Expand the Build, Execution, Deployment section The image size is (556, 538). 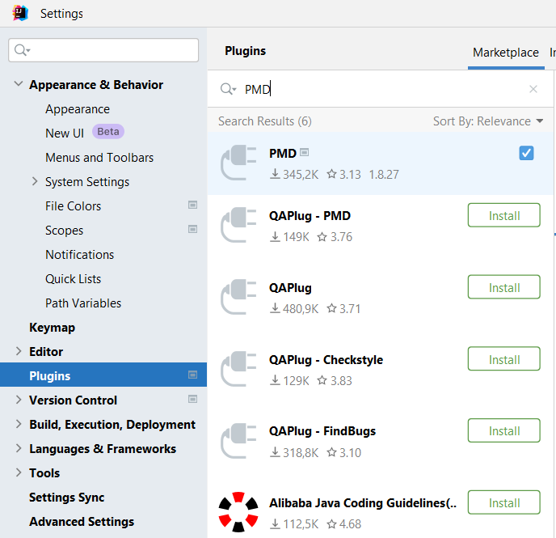pos(19,424)
